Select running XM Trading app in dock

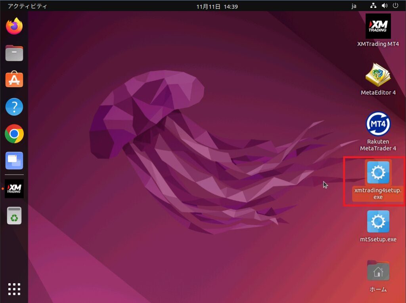[x=14, y=189]
